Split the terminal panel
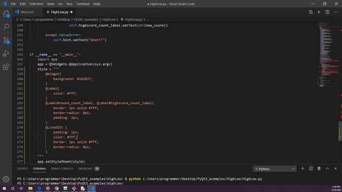 (311, 169)
